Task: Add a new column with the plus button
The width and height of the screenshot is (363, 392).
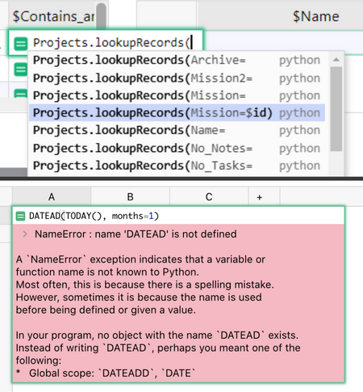Action: (259, 197)
